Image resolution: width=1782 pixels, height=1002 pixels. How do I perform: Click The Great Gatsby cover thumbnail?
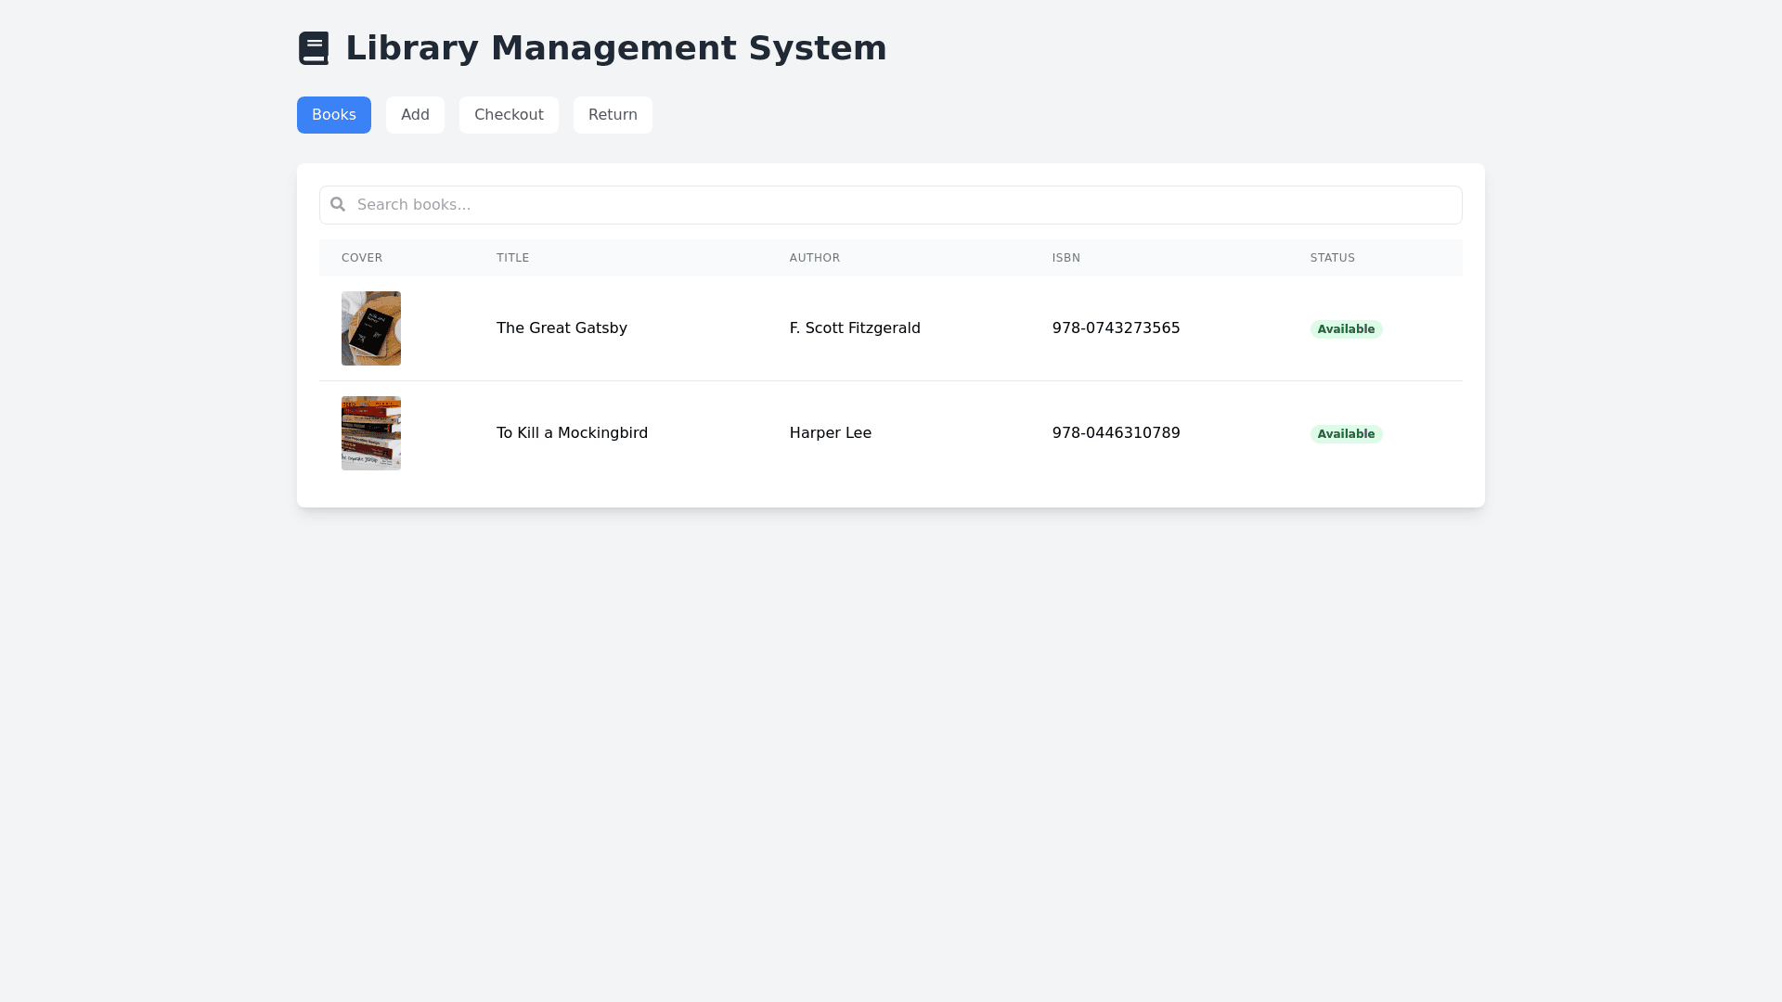(371, 328)
